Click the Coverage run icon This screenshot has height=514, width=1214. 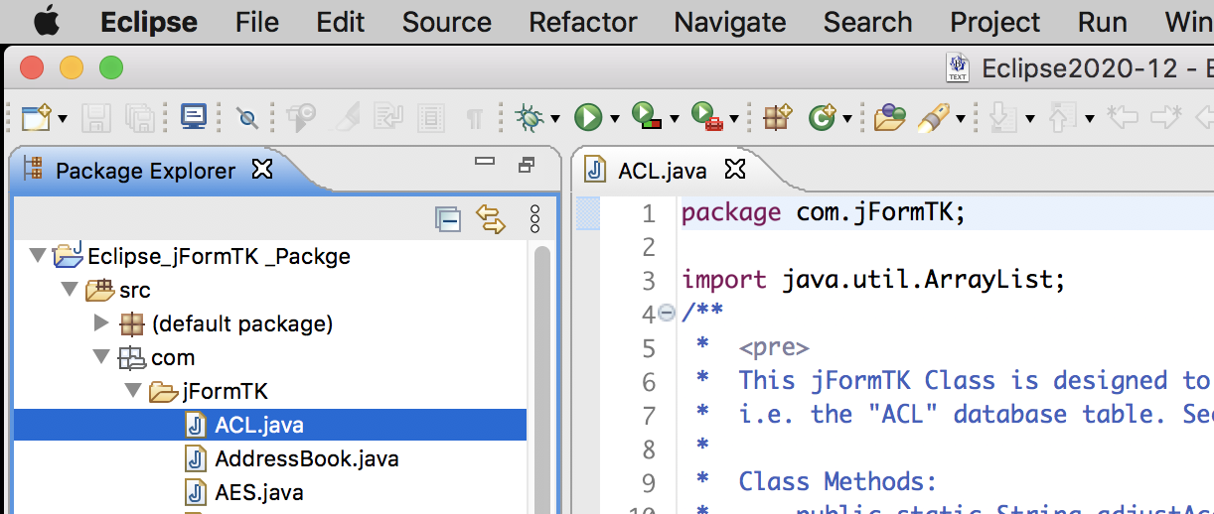pyautogui.click(x=645, y=118)
